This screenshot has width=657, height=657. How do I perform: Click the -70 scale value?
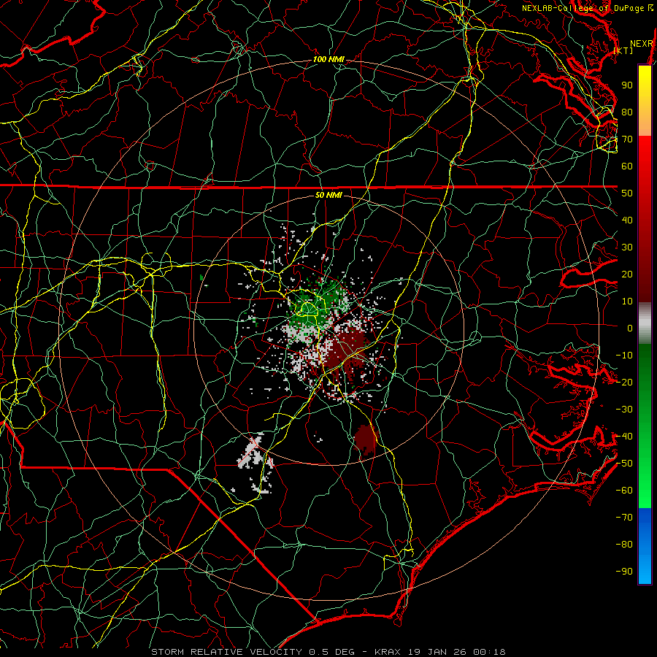tap(624, 518)
